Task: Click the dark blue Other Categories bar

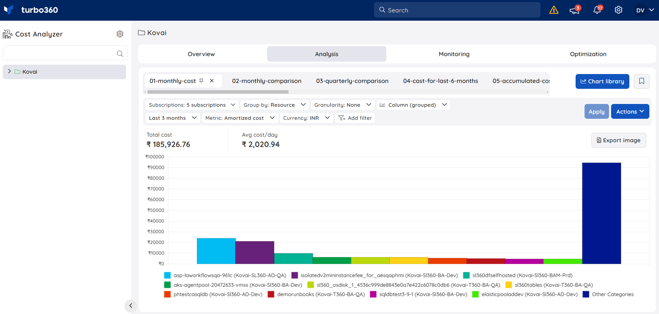Action: pyautogui.click(x=601, y=213)
